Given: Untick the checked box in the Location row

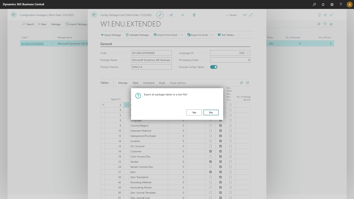Looking at the screenshot, I should point(220,141).
